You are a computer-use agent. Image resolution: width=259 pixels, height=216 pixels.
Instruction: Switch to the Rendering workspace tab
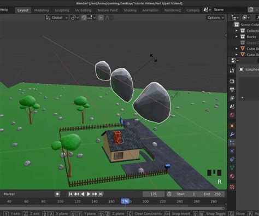coord(173,10)
